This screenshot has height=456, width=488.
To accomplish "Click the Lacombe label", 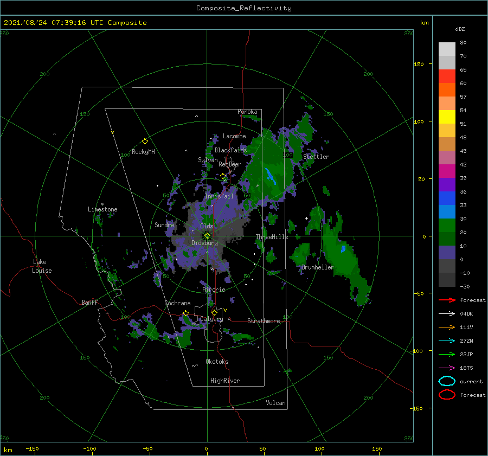I will pos(234,136).
